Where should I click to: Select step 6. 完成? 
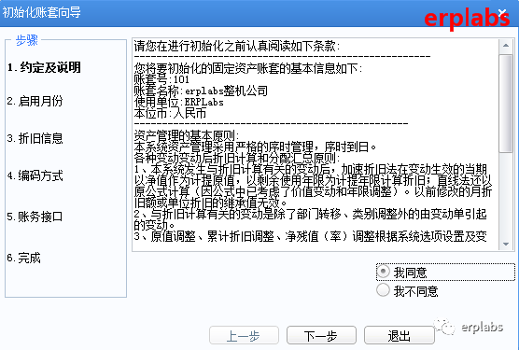click(x=24, y=258)
